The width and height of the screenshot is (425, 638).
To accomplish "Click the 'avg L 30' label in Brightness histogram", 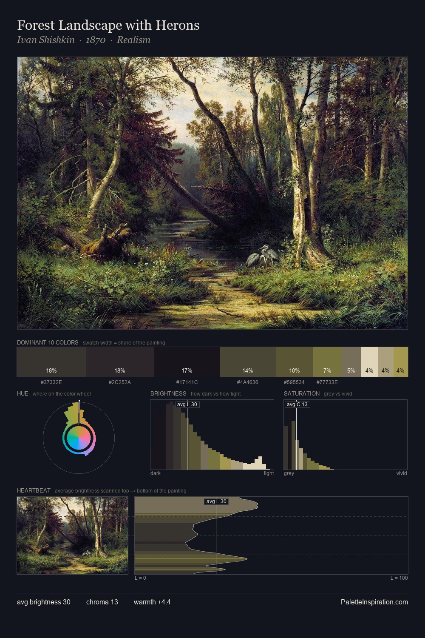I will click(187, 404).
